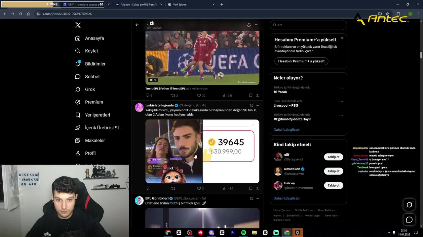This screenshot has width=423, height=237.
Task: Open #EğitimdeŞiddeteHayır trend
Action: coord(292,119)
